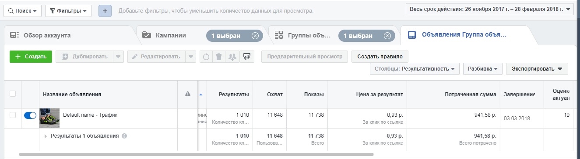Click Предварительный просмотр button
The width and height of the screenshot is (580, 159).
pos(305,57)
